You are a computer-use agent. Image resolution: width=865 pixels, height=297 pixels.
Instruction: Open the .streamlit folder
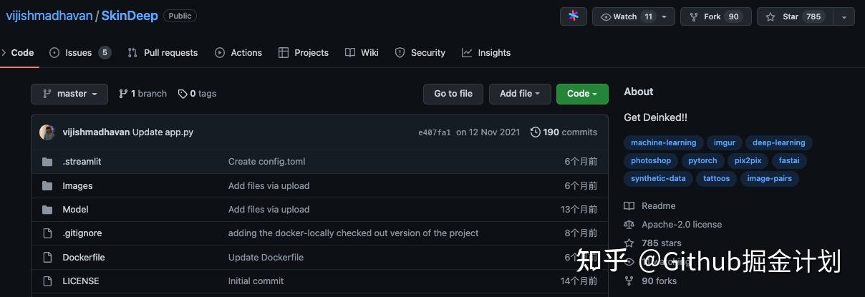(82, 162)
